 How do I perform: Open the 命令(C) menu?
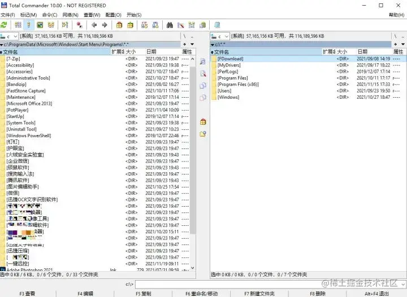click(x=50, y=15)
